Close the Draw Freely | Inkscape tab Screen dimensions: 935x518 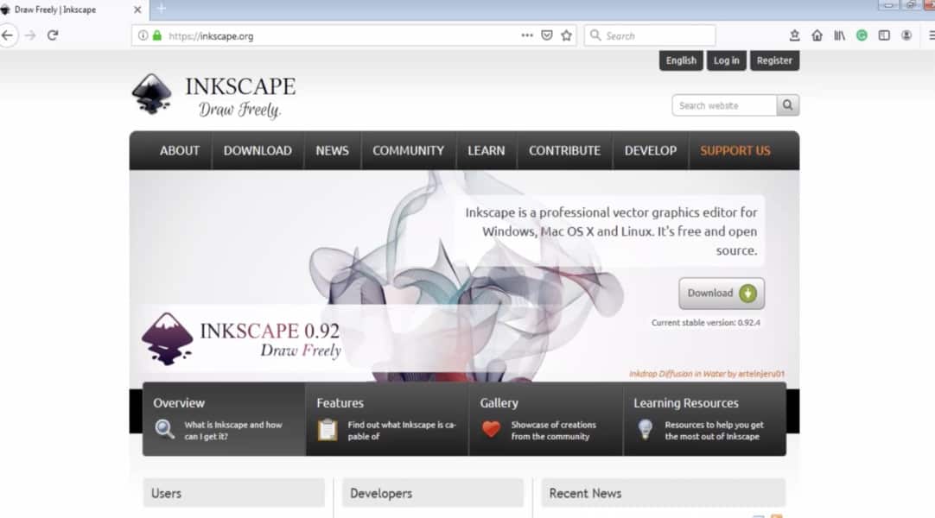[137, 9]
